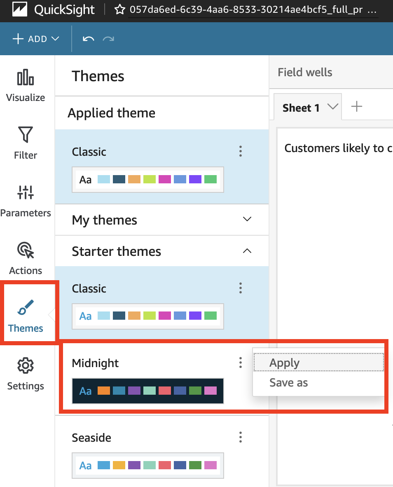
Task: Choose Apply from the Midnight menu
Action: coord(284,363)
